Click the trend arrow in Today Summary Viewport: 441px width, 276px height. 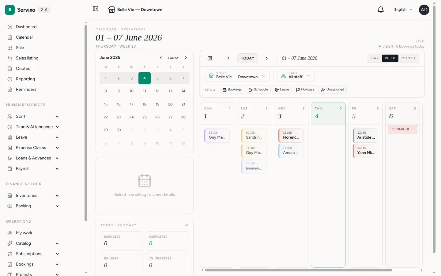tap(186, 225)
